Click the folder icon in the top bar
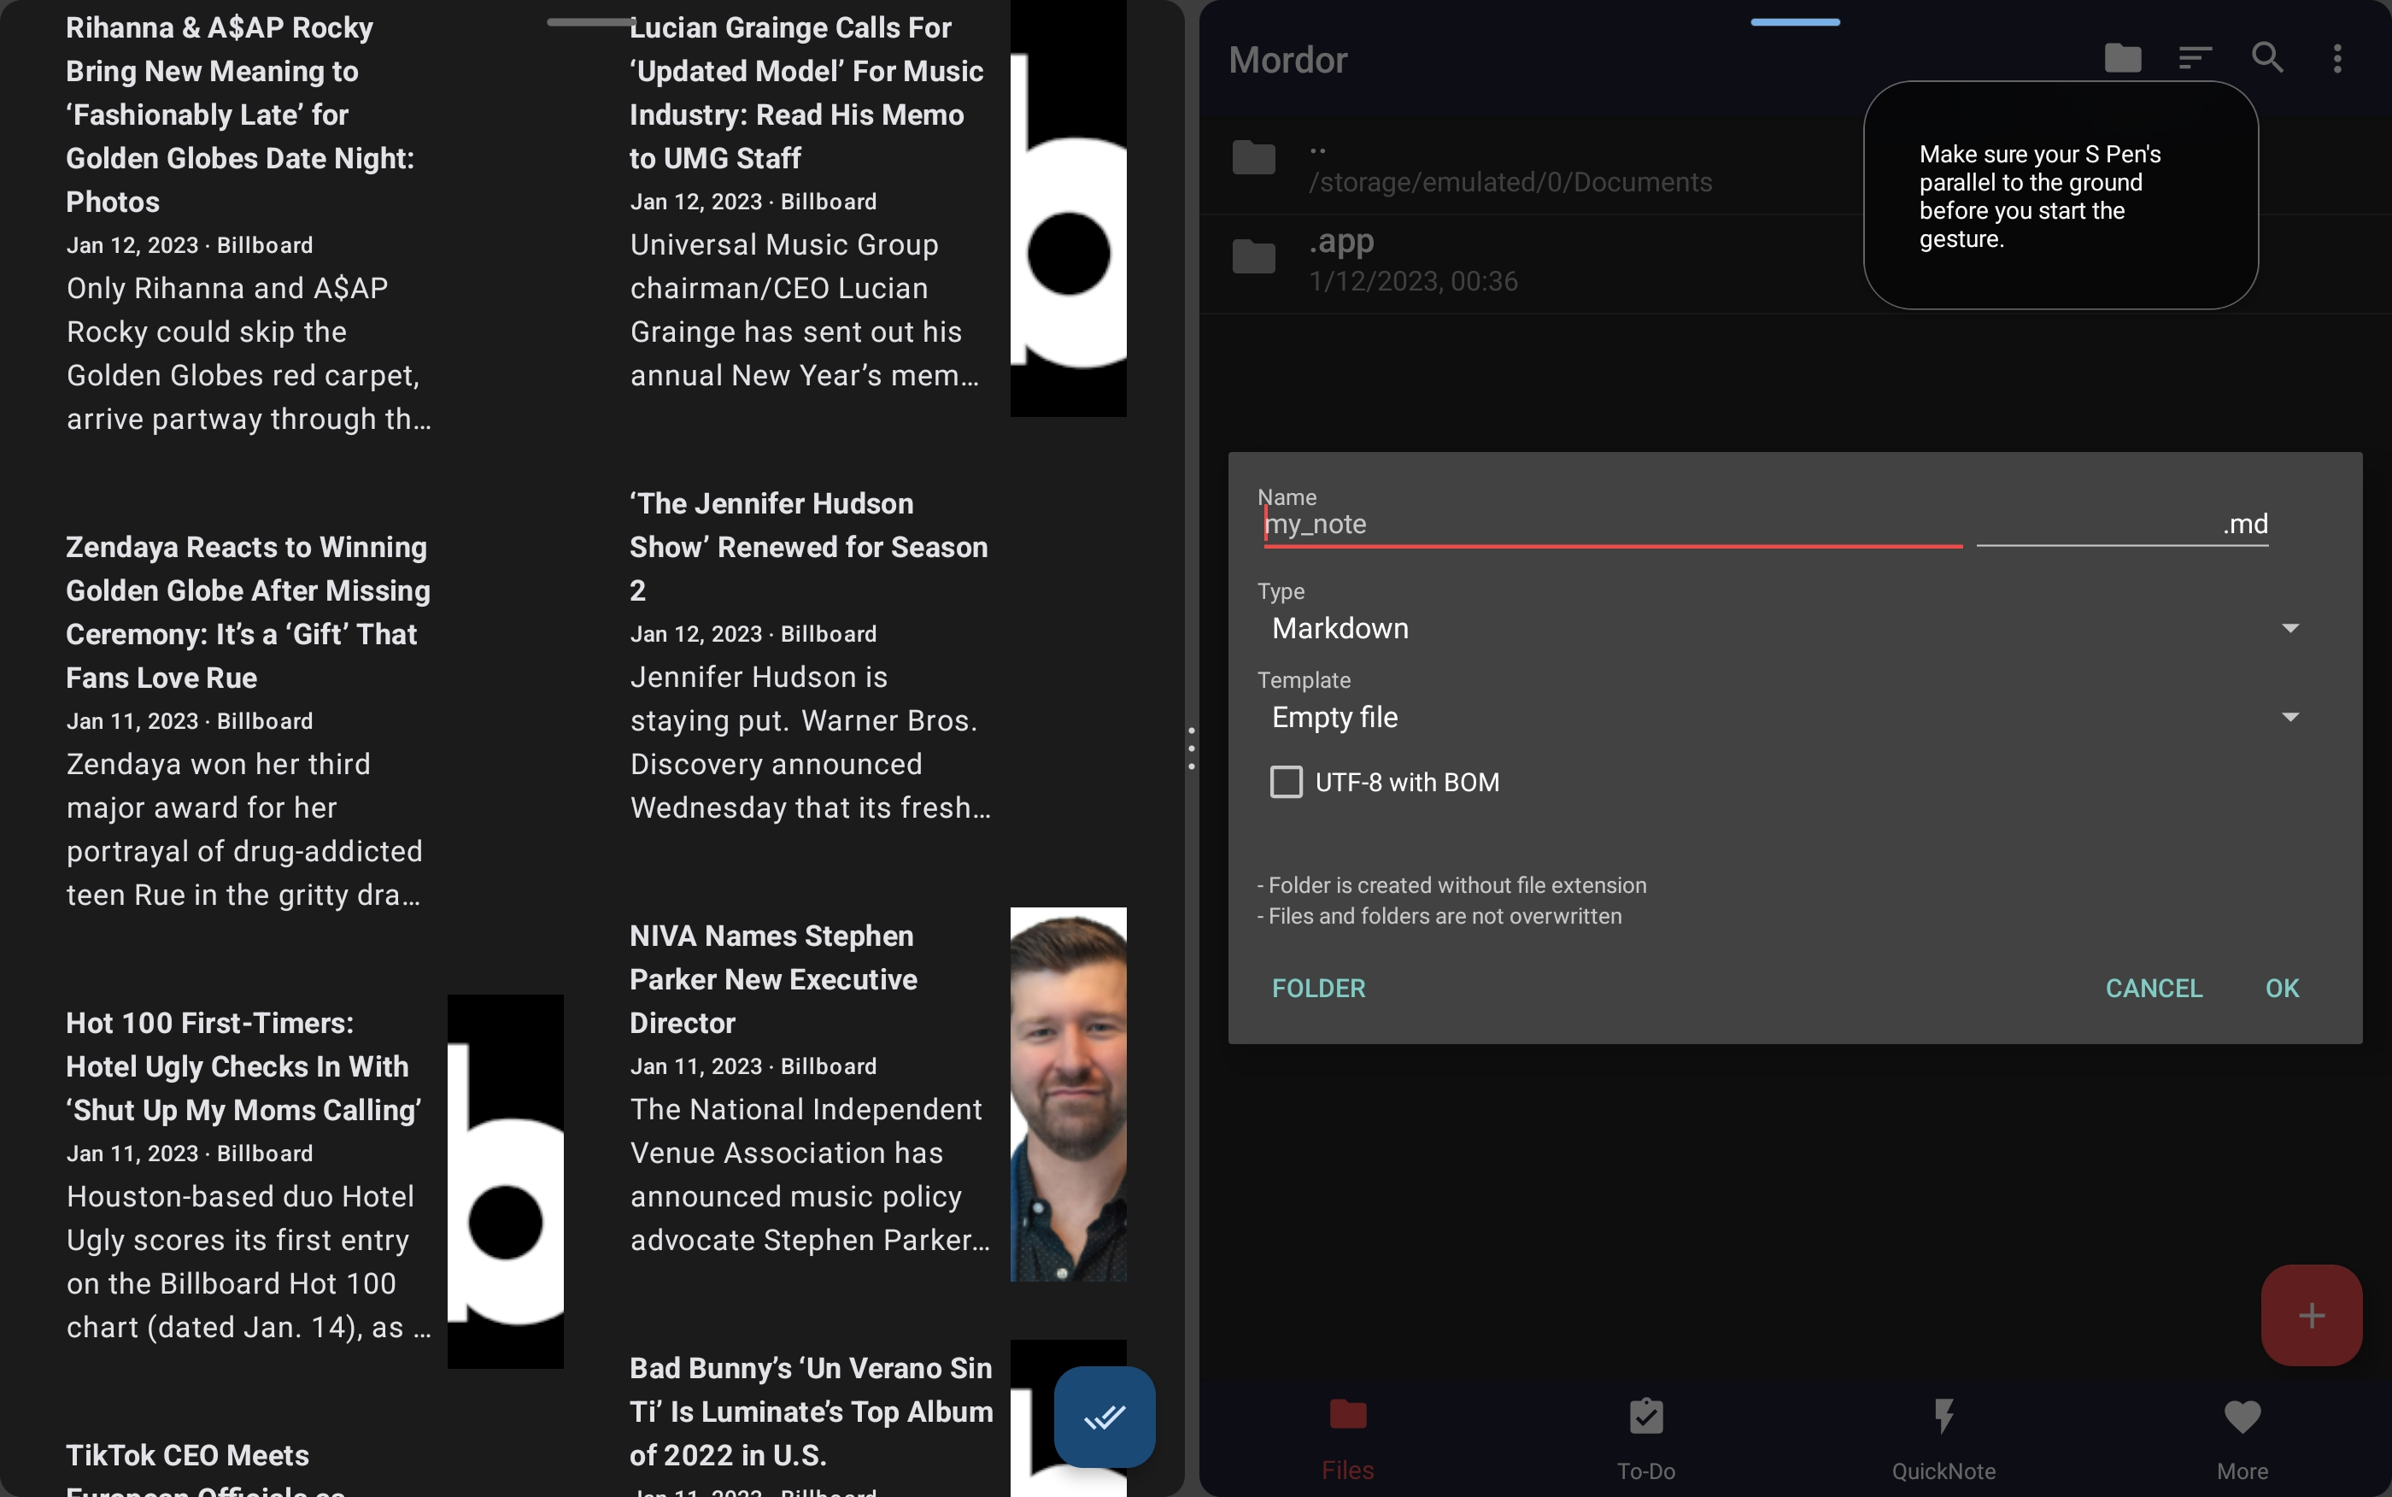The height and width of the screenshot is (1497, 2392). tap(2122, 58)
